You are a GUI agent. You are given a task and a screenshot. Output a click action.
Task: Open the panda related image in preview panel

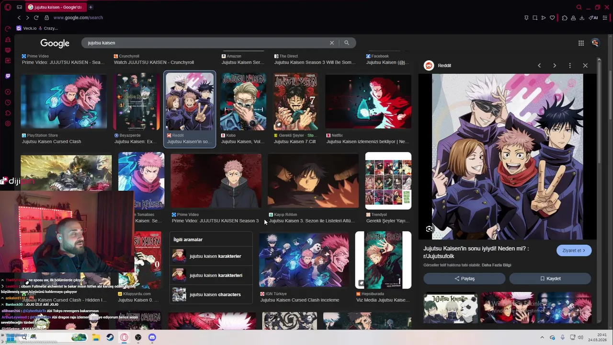451,308
